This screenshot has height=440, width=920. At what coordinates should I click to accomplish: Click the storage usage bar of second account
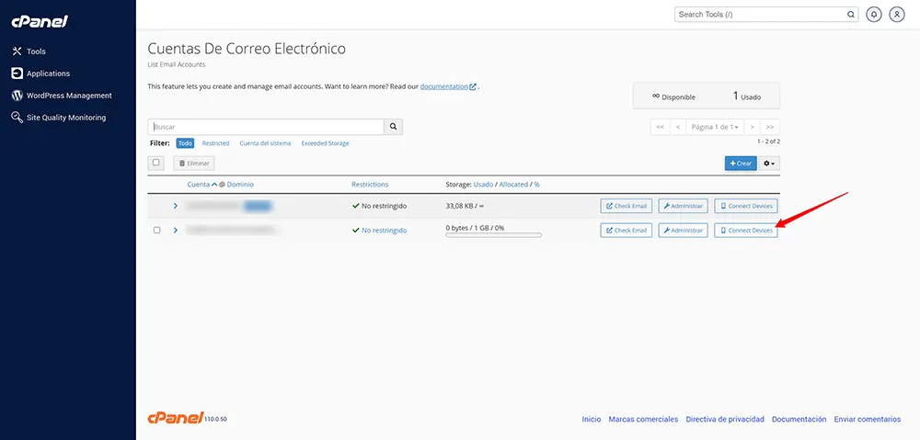(493, 235)
